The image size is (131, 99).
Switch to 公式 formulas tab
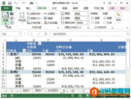(54, 8)
